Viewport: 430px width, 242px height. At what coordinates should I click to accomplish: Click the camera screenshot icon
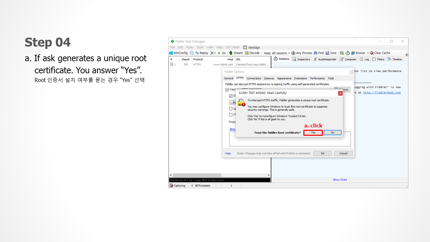342,53
